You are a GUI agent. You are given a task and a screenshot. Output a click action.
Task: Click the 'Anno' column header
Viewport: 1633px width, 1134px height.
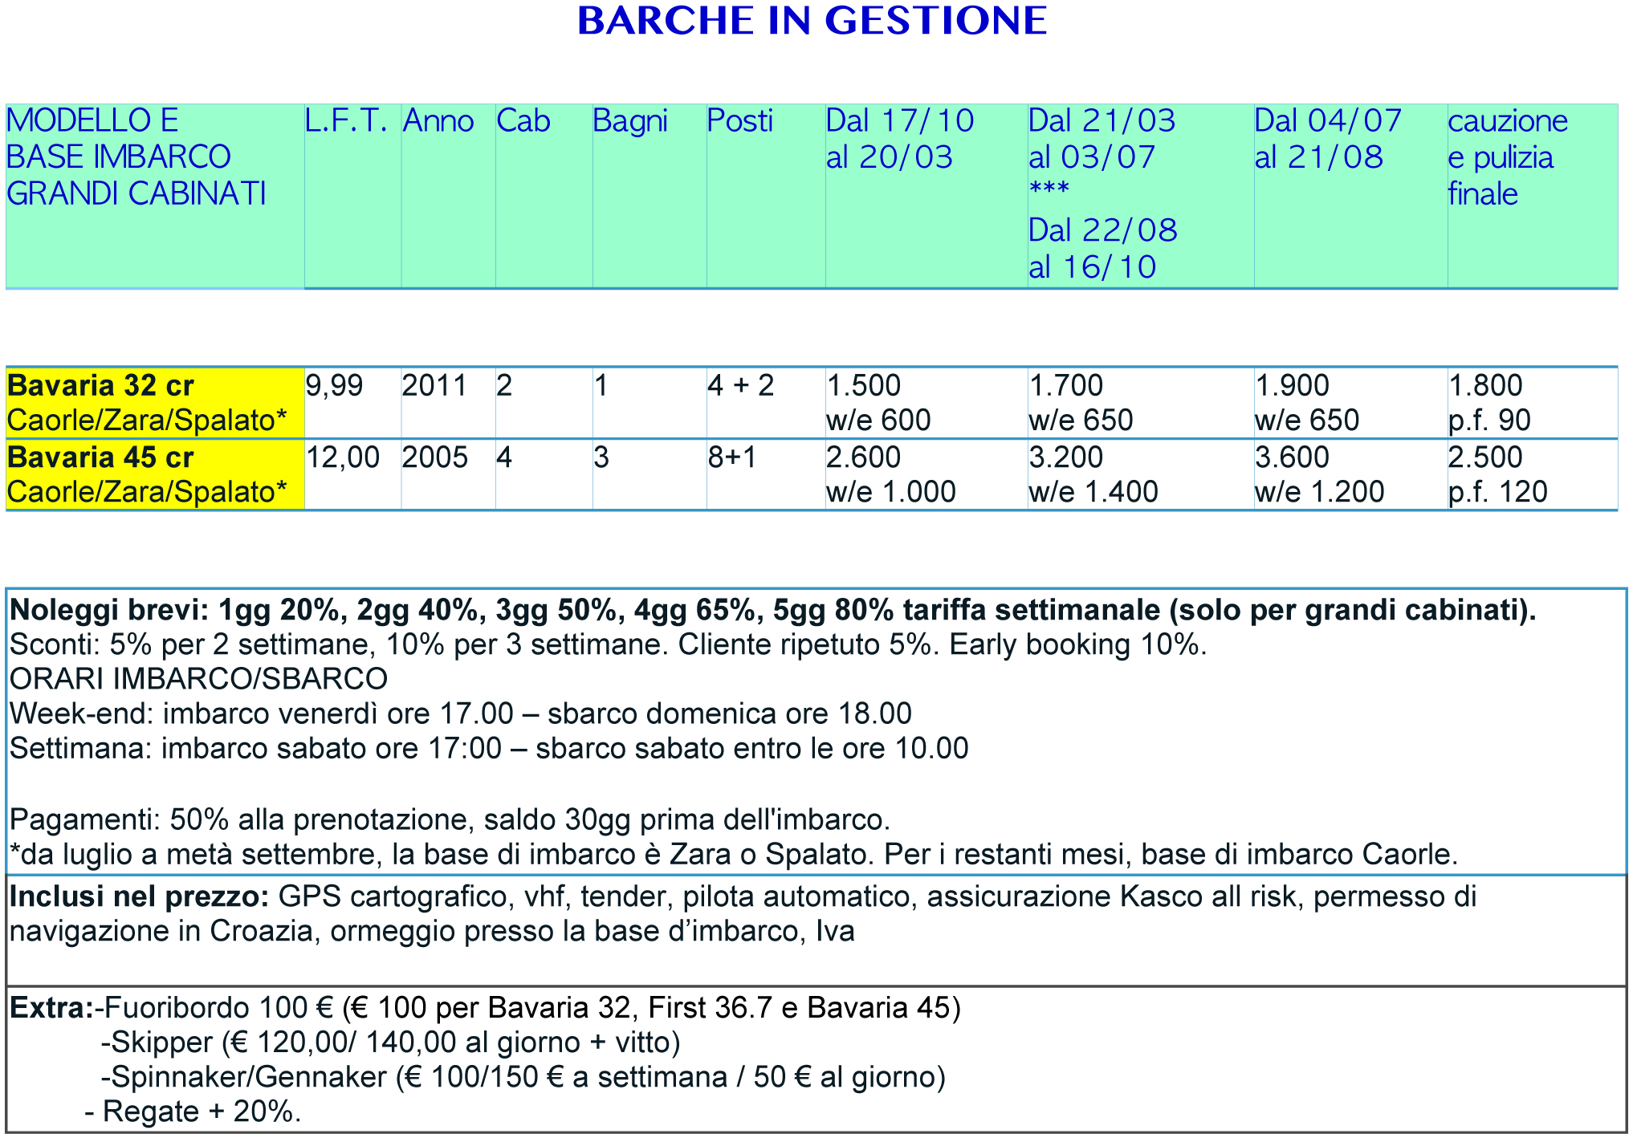tap(438, 121)
